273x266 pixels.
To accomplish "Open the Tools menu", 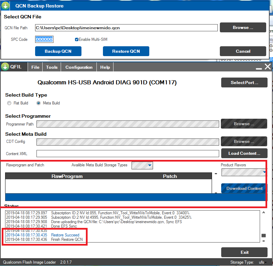I will tap(52, 67).
